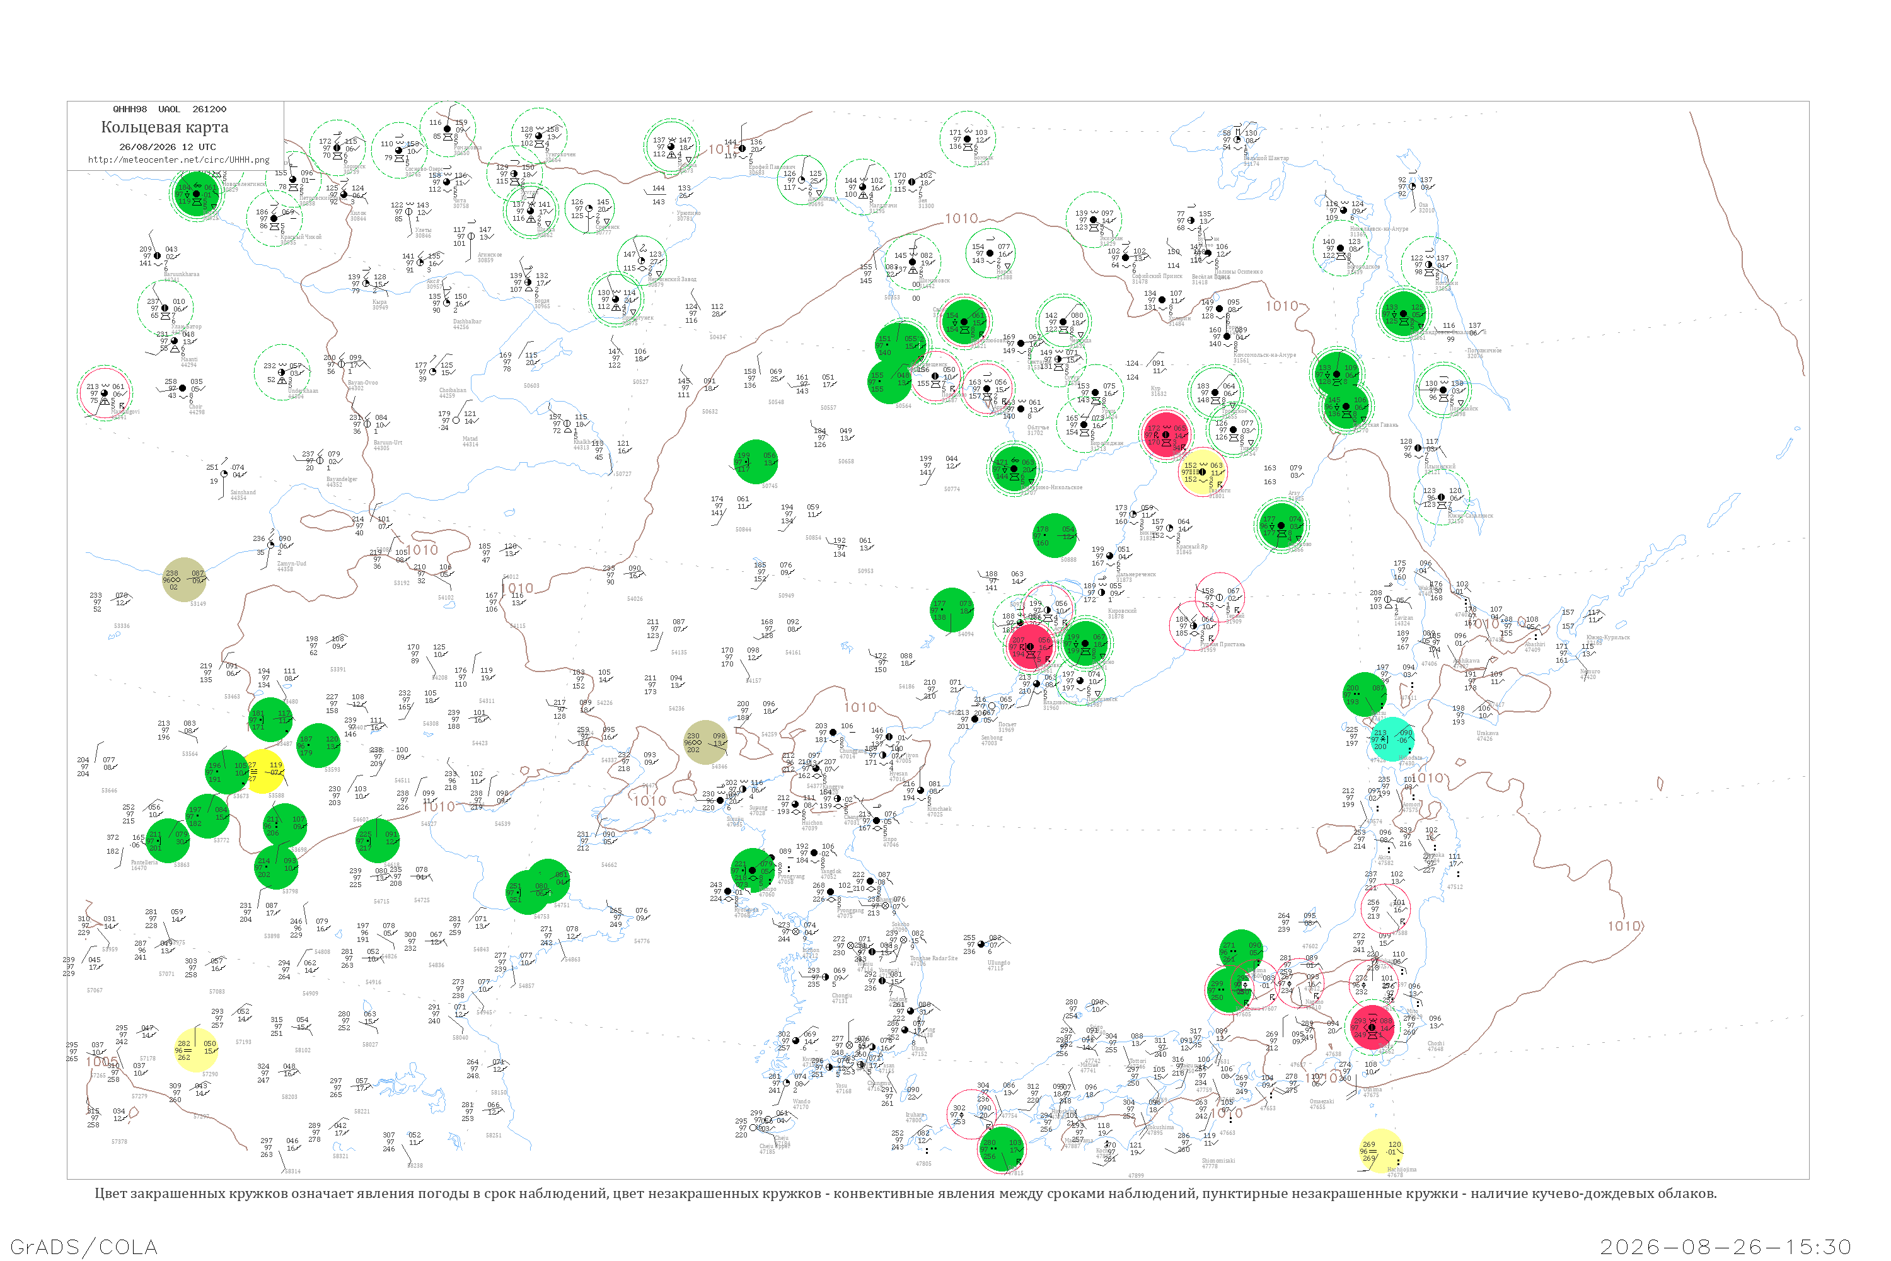1891x1261 pixels.
Task: Click the "Bayan-Ovoo" station label
Action: pyautogui.click(x=362, y=382)
